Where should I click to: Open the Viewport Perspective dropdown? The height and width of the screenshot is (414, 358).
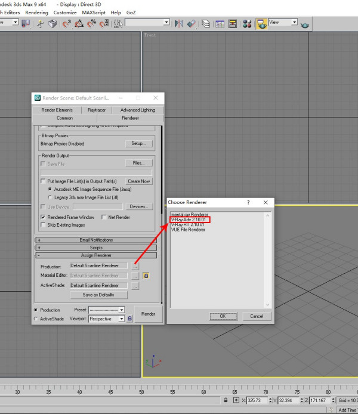pyautogui.click(x=106, y=319)
